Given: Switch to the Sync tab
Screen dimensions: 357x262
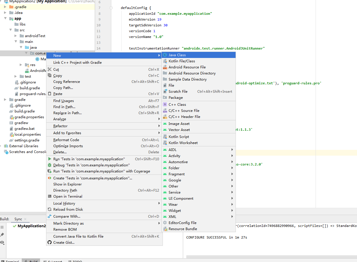Looking at the screenshot, I should [18, 219].
